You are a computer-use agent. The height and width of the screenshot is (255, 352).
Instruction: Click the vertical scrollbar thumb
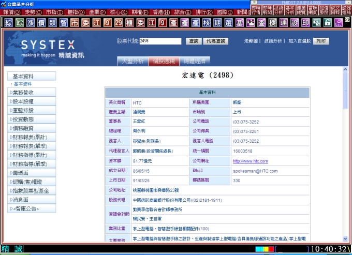point(345,91)
